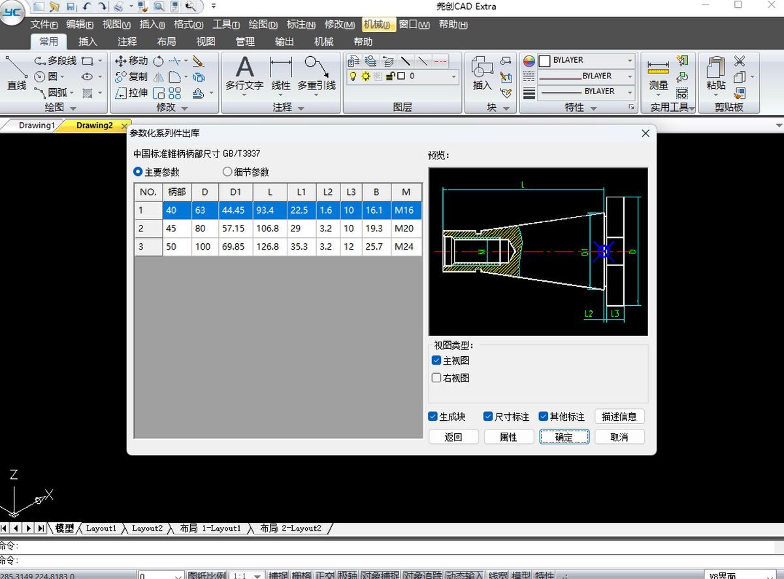Click the 描述信息 button
This screenshot has height=579, width=784.
coord(619,416)
